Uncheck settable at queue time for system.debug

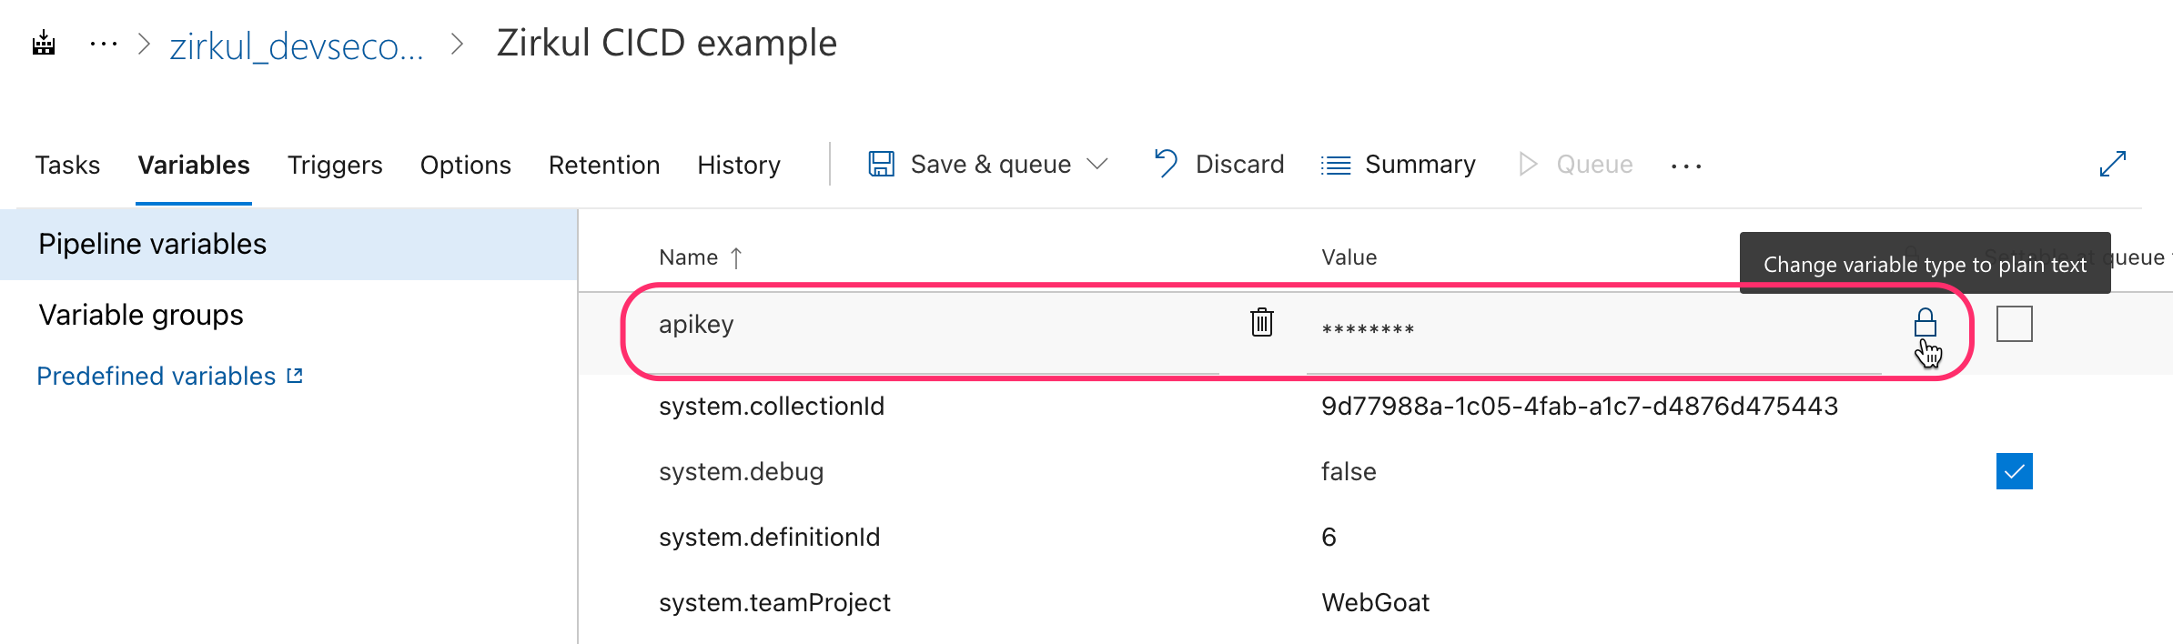pos(2014,471)
